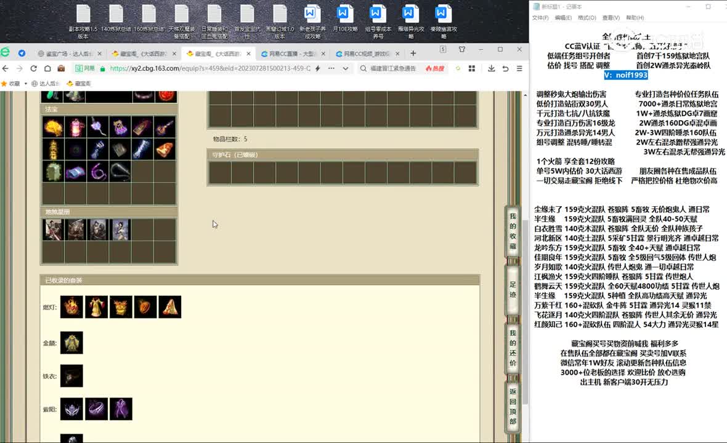727x443 pixels.
Task: Select the golden pagoda item in 法宝 grid
Action: coord(53,150)
